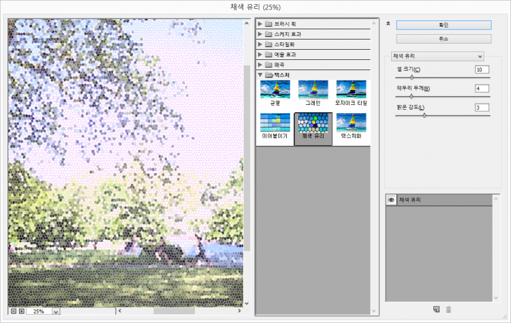Expand the 스케치 효과 filter folder

coord(260,34)
